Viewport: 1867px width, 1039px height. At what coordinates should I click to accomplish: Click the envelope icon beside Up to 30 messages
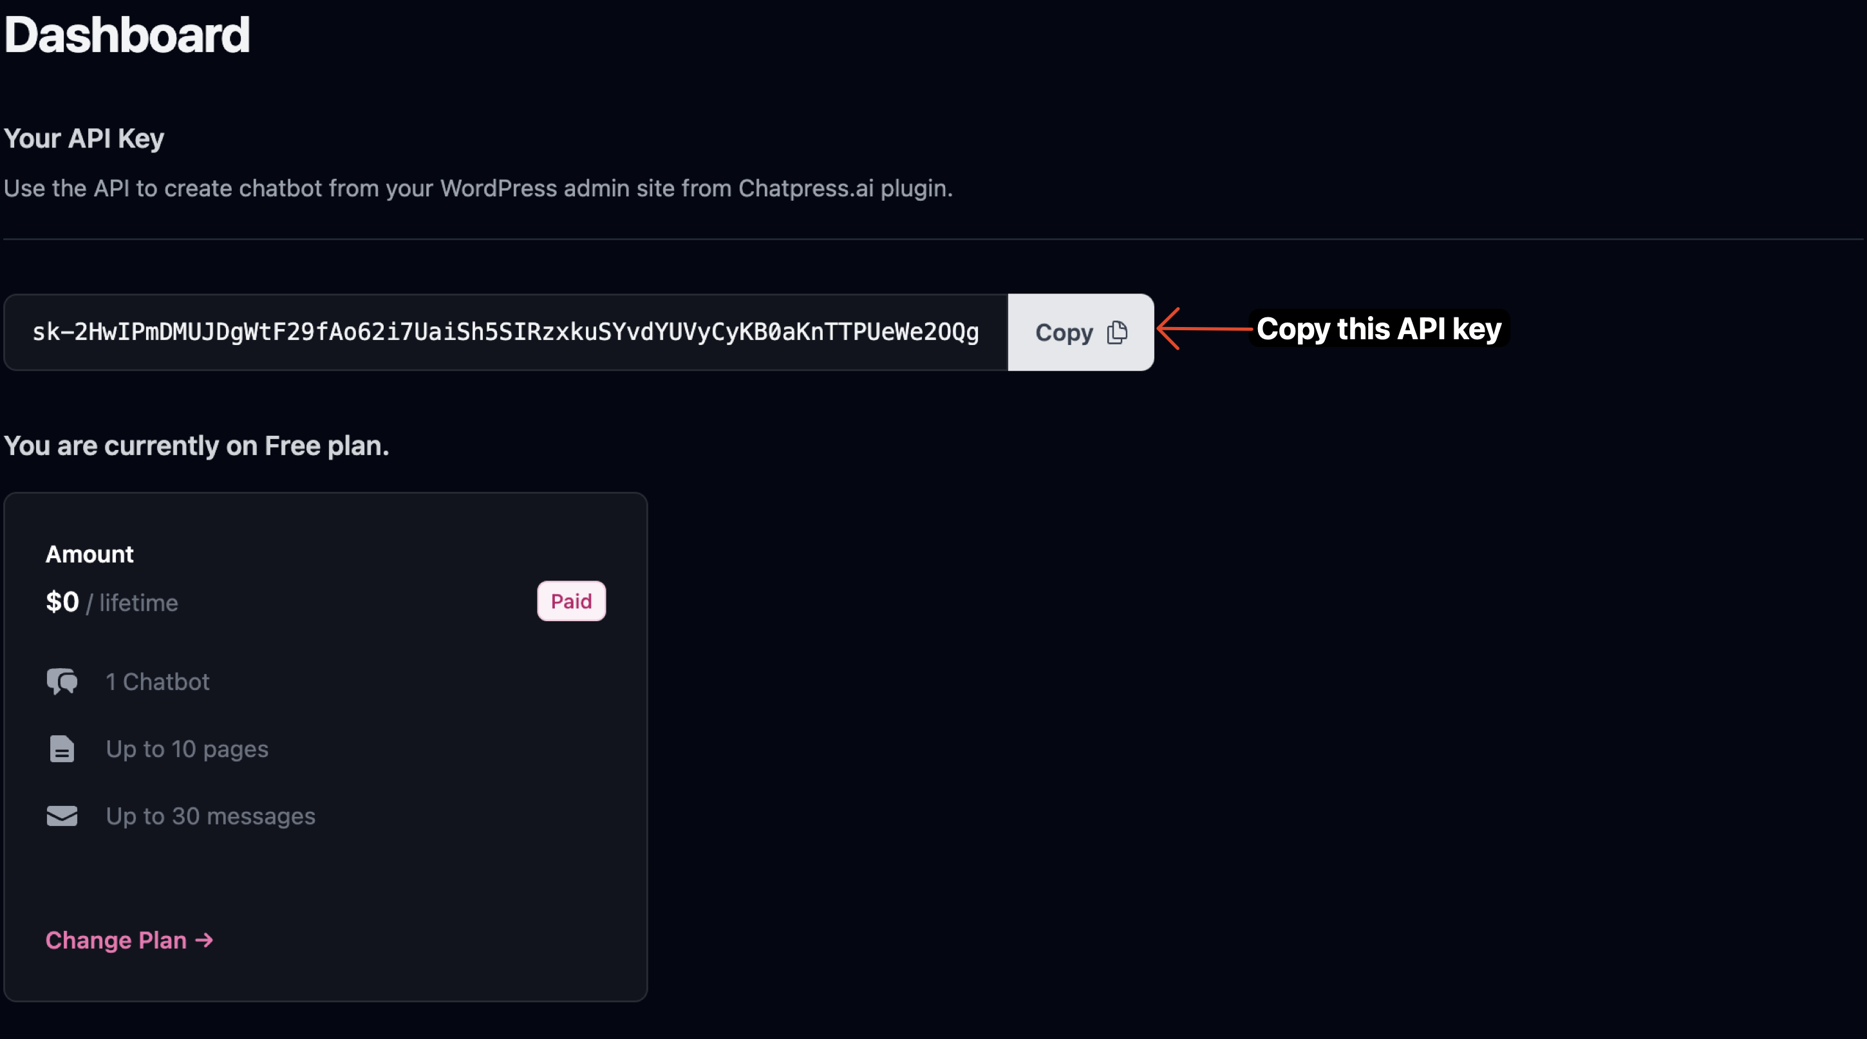pos(62,816)
